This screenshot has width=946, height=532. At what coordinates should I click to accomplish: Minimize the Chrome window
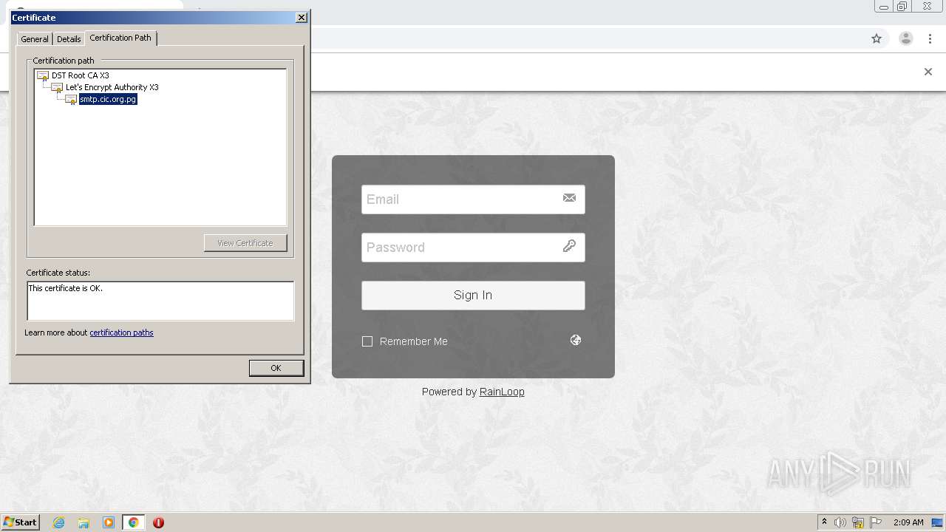[883, 7]
